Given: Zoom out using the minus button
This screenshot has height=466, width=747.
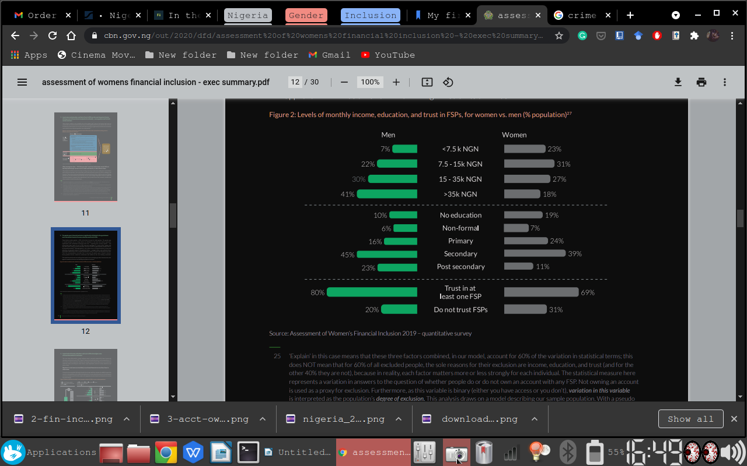Looking at the screenshot, I should click(x=344, y=82).
